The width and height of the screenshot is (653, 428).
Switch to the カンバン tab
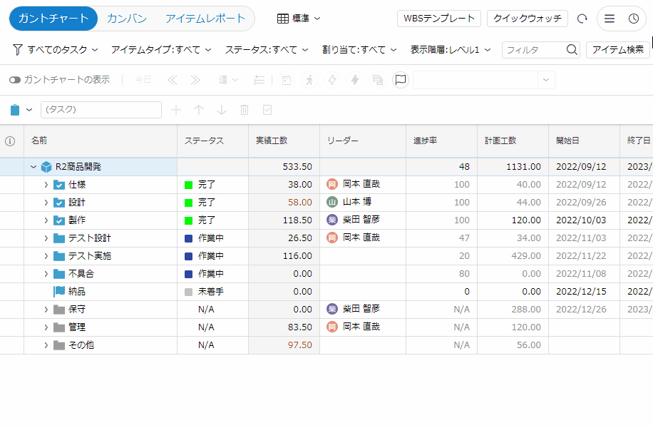click(127, 19)
